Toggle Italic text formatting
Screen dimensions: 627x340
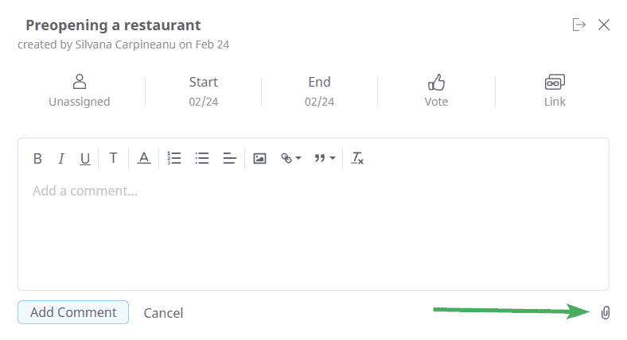pos(61,158)
